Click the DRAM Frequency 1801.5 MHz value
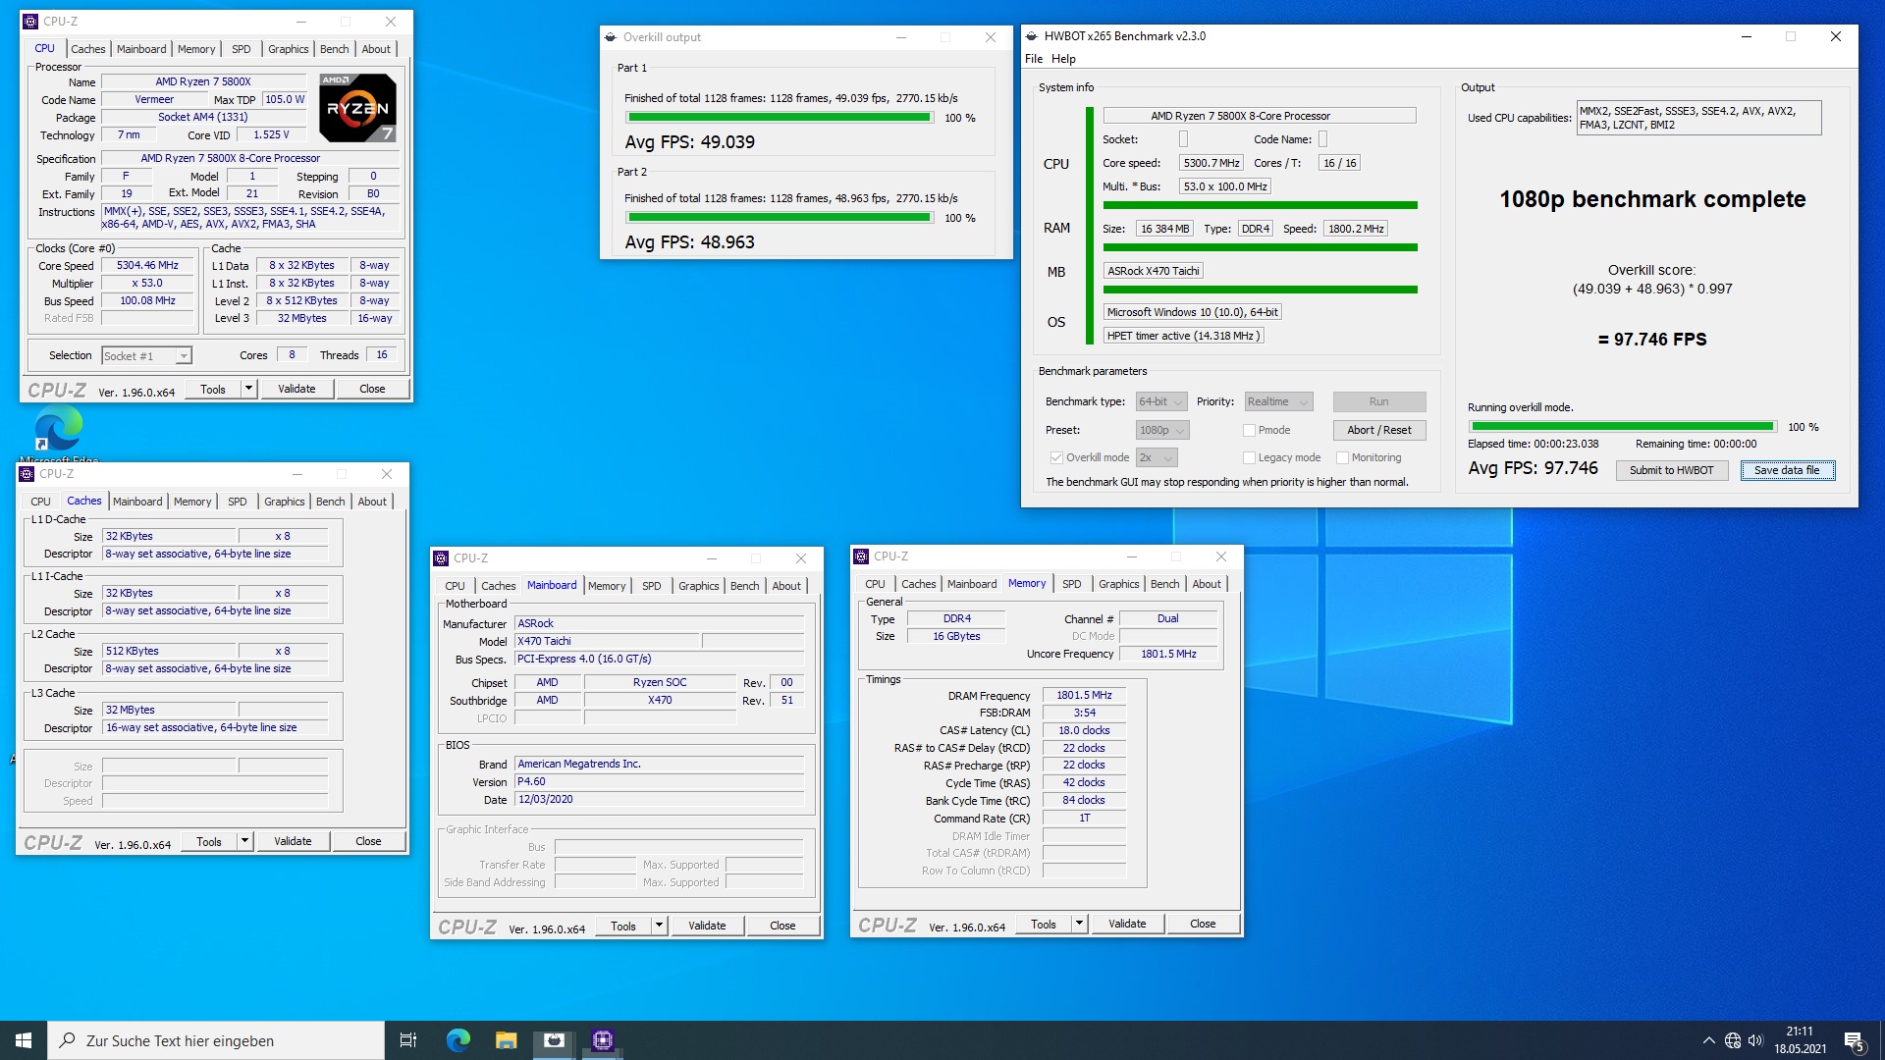The image size is (1885, 1060). coord(1084,695)
